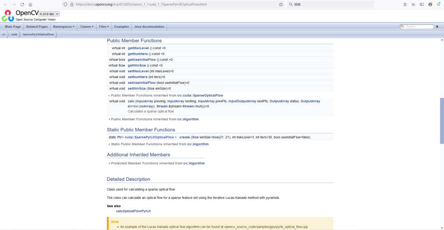Click the Public Member Functions heading
The width and height of the screenshot is (444, 230).
(134, 41)
